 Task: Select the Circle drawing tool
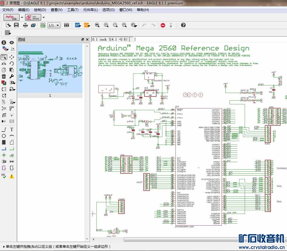click(x=4, y=136)
